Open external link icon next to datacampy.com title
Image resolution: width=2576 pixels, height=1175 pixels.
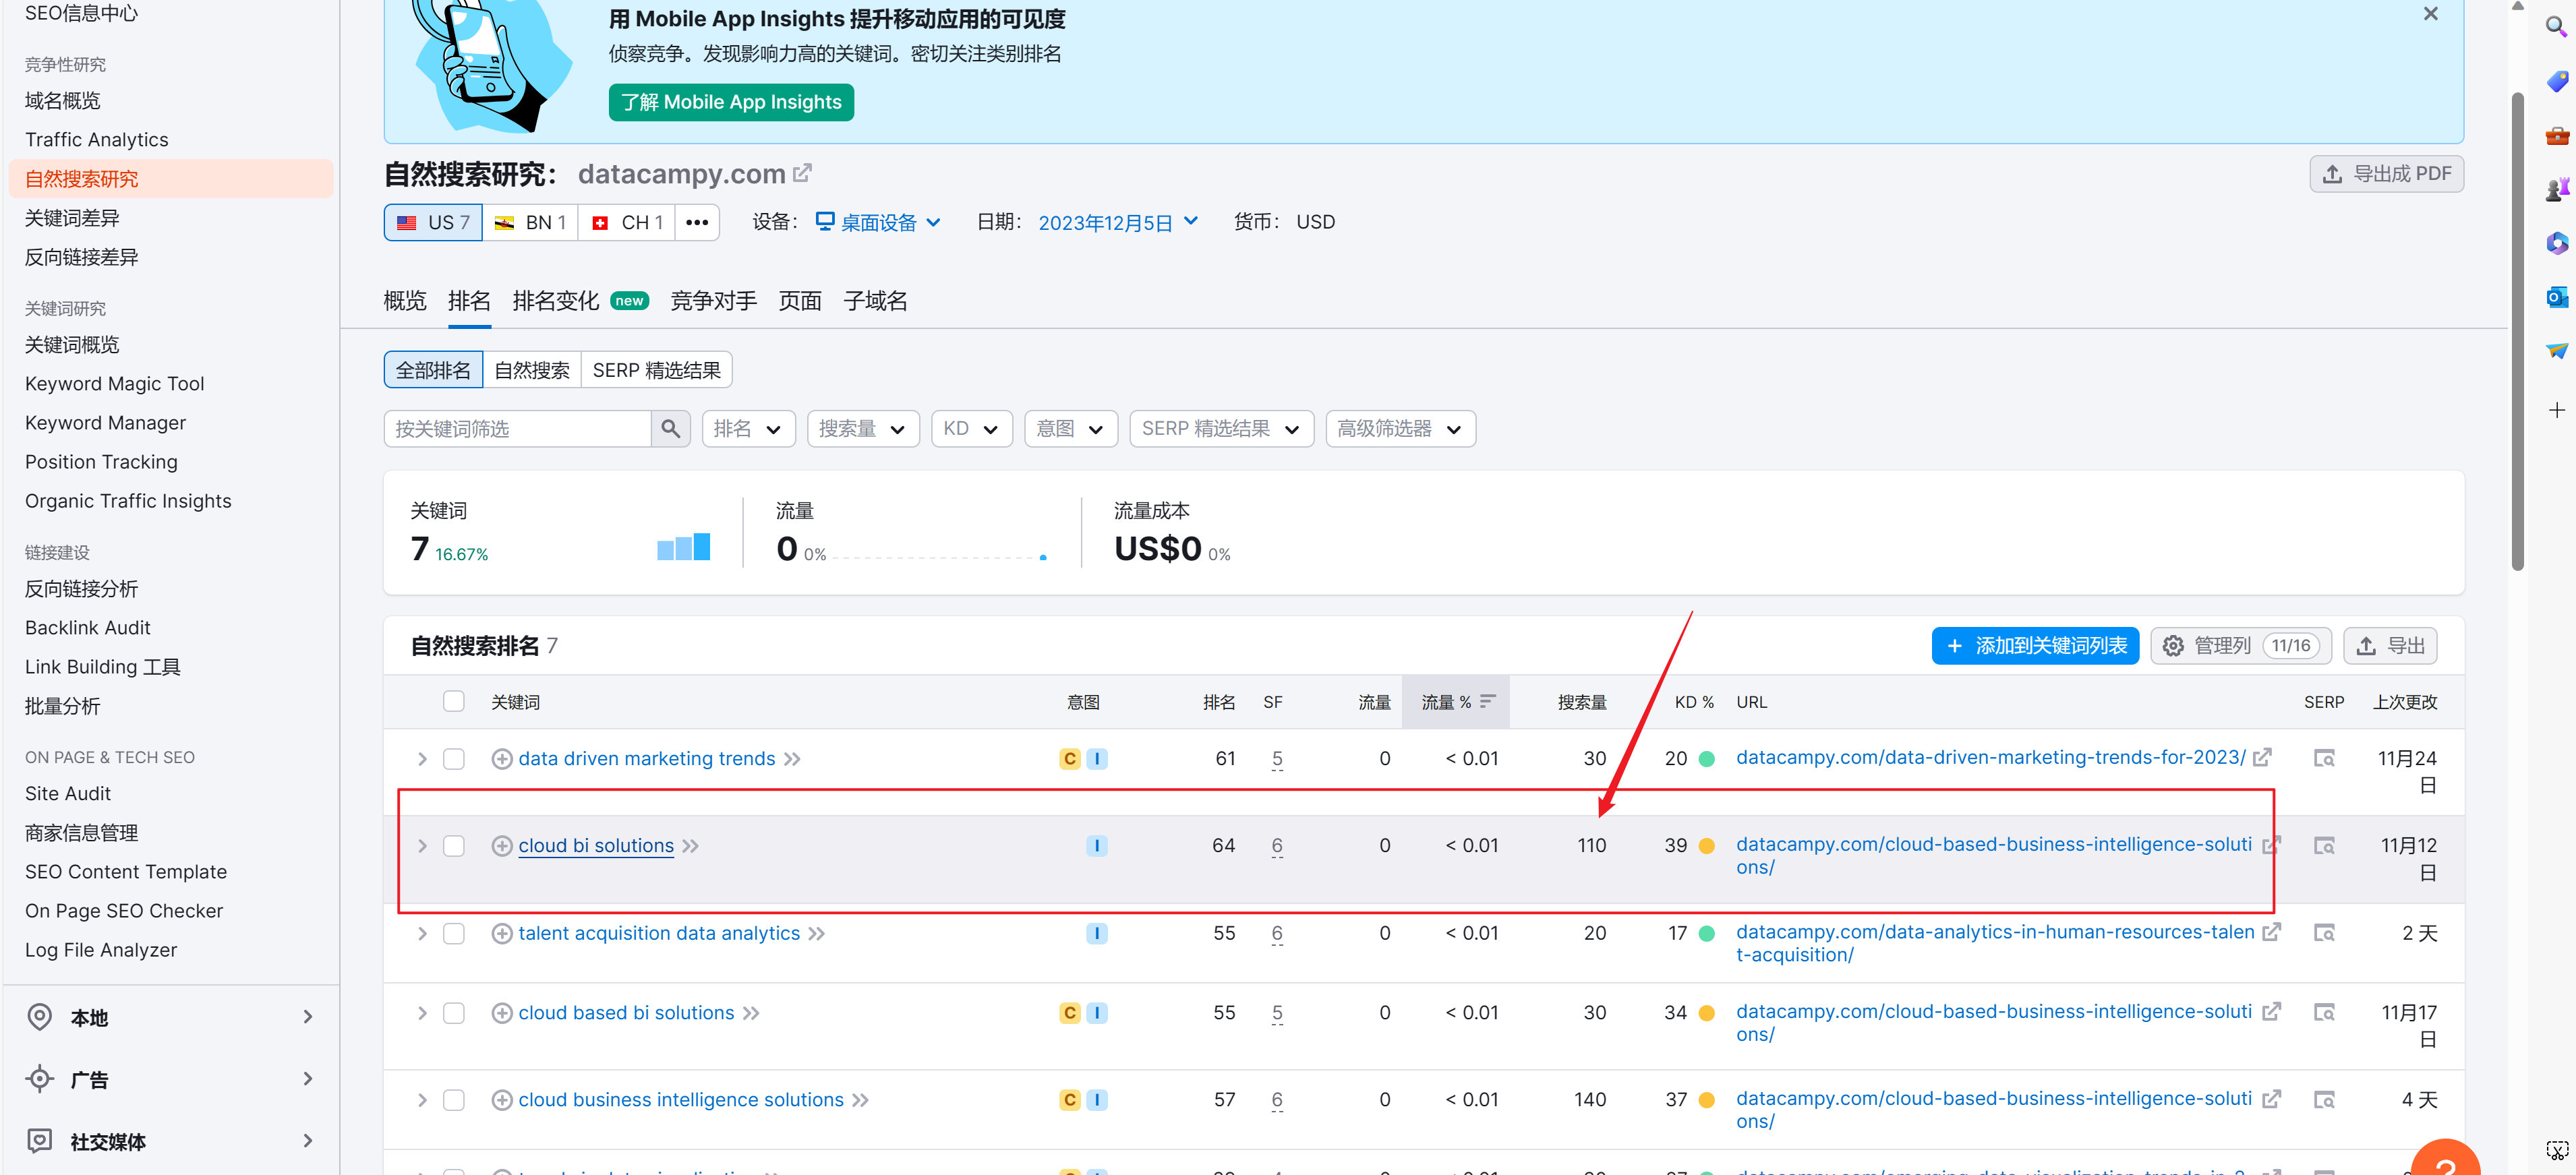[802, 174]
